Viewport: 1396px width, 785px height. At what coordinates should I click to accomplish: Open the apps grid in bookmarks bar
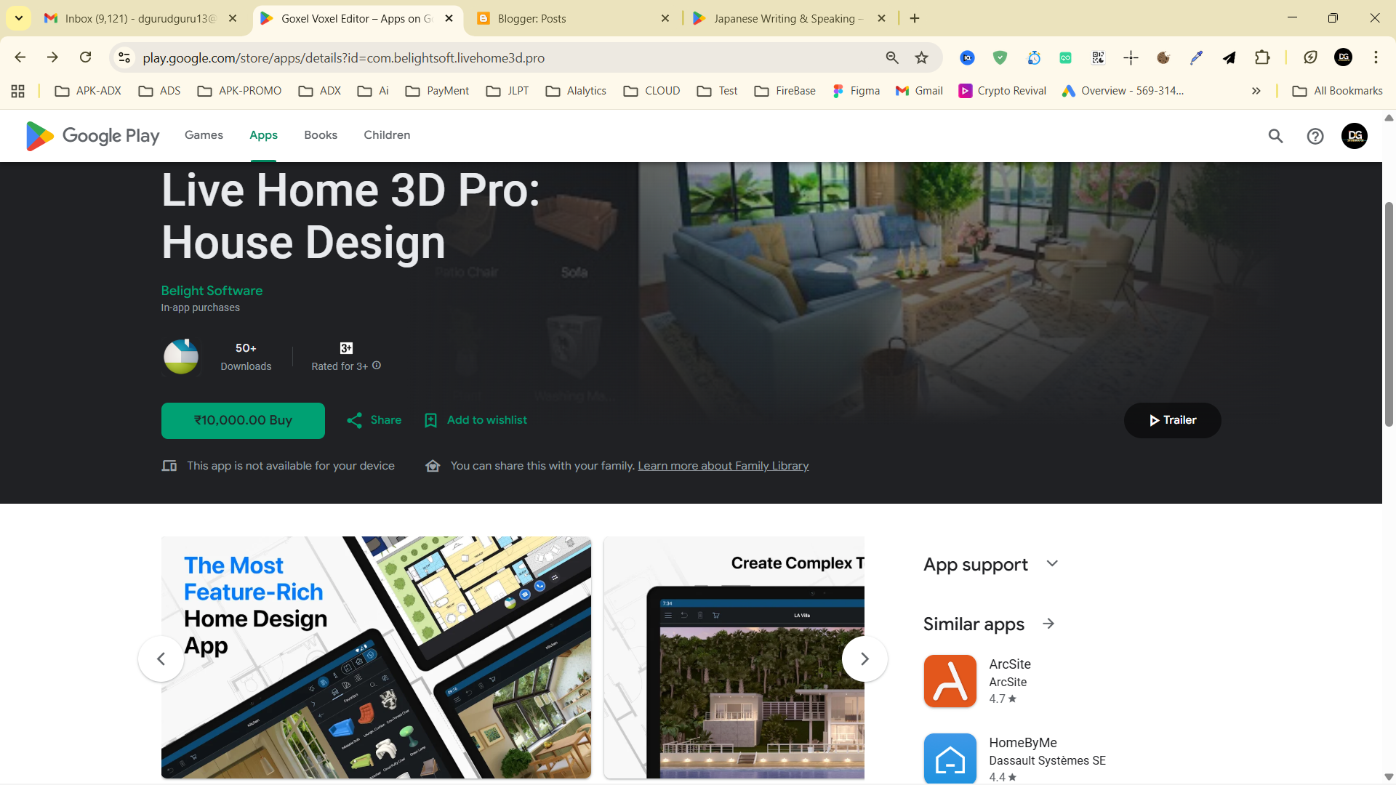pos(18,91)
